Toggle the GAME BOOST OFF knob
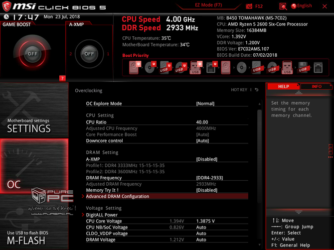The image size is (334, 250). [x=32, y=54]
